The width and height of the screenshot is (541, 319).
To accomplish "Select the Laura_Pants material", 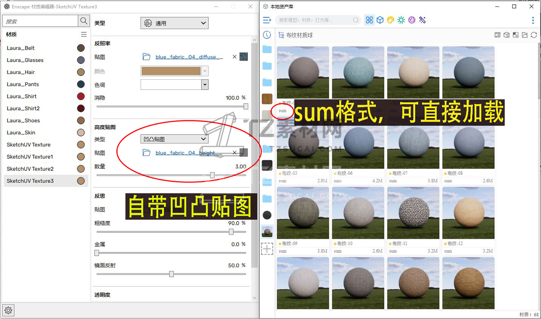I will pos(46,84).
